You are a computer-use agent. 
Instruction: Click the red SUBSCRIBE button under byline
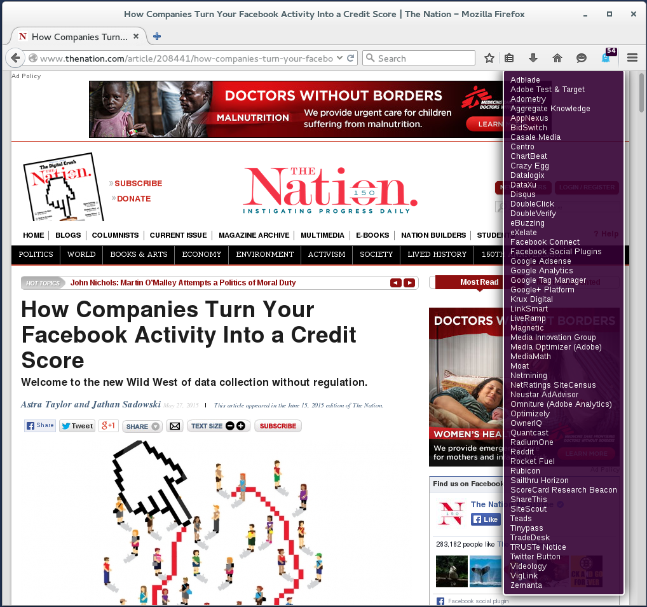pos(278,426)
